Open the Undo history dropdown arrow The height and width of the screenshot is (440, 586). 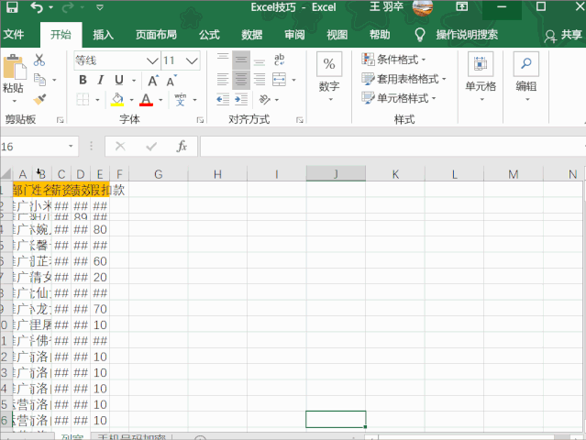(50, 7)
